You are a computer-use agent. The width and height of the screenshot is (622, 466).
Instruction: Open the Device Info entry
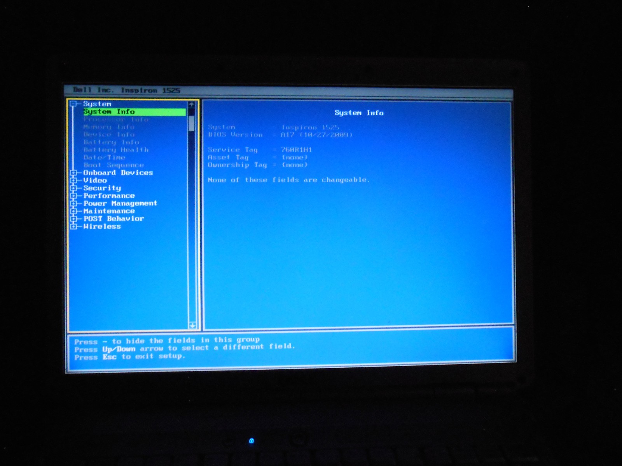[109, 135]
